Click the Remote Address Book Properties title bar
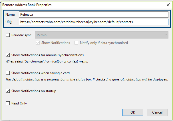Viewport: 173px width, 121px height. (71, 5)
